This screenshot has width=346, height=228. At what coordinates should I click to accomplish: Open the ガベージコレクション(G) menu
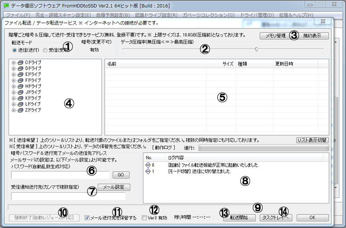[208, 15]
